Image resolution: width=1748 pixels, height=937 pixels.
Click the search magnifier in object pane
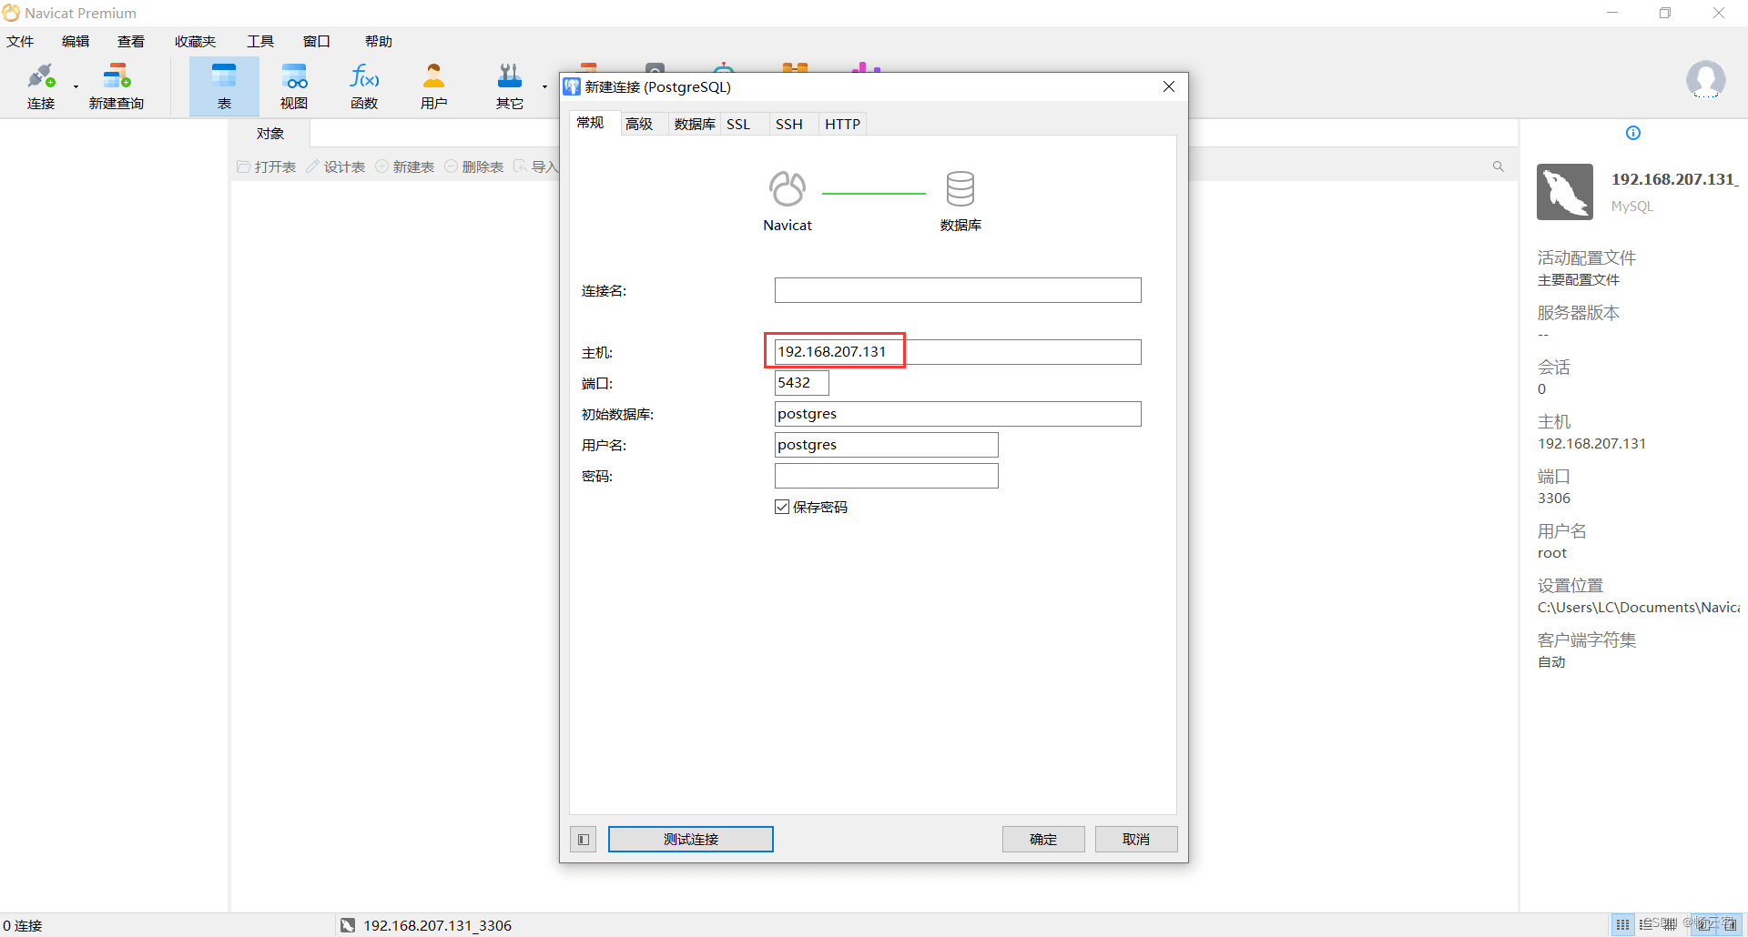tap(1498, 166)
